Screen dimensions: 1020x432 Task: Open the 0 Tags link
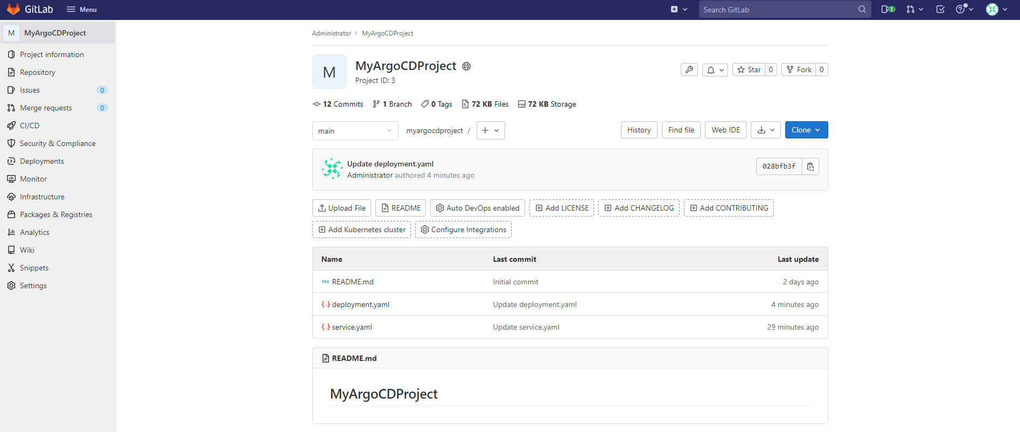click(x=437, y=104)
